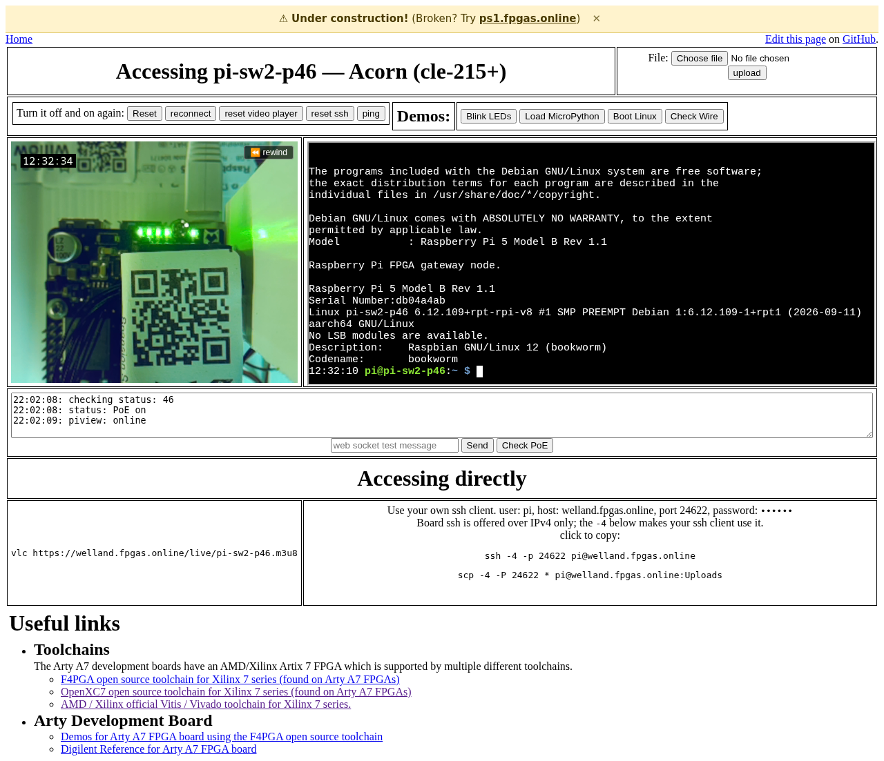Run the Boot Linux demo
The image size is (884, 761).
[x=635, y=117]
